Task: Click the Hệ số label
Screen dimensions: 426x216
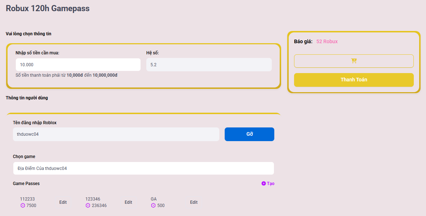Action: coord(152,53)
